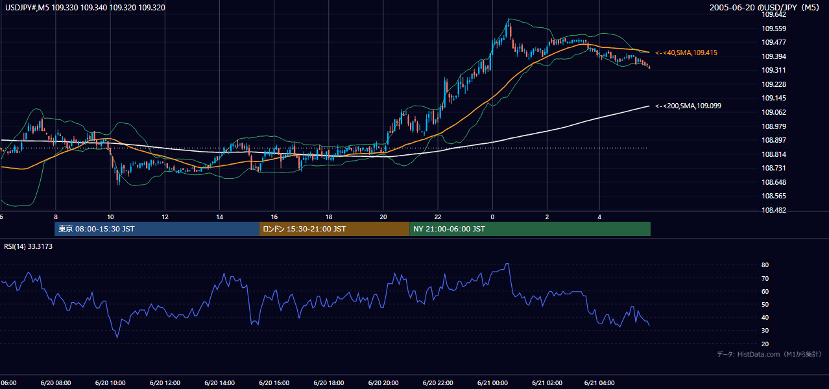Click RSI axis level 60
Screen dimensions: 829x389
765,291
